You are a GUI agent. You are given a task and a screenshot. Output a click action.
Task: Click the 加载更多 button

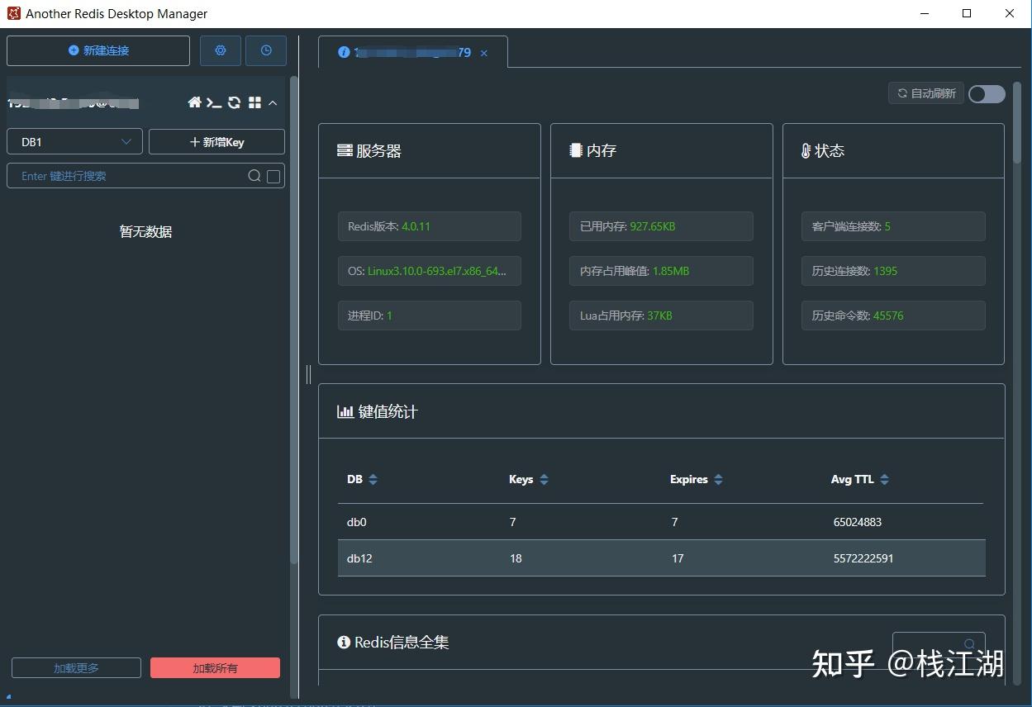click(x=76, y=668)
